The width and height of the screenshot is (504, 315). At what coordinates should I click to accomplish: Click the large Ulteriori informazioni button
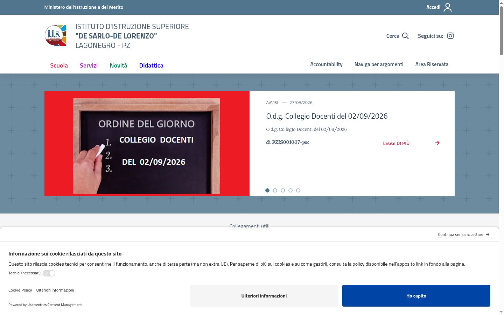click(x=264, y=296)
